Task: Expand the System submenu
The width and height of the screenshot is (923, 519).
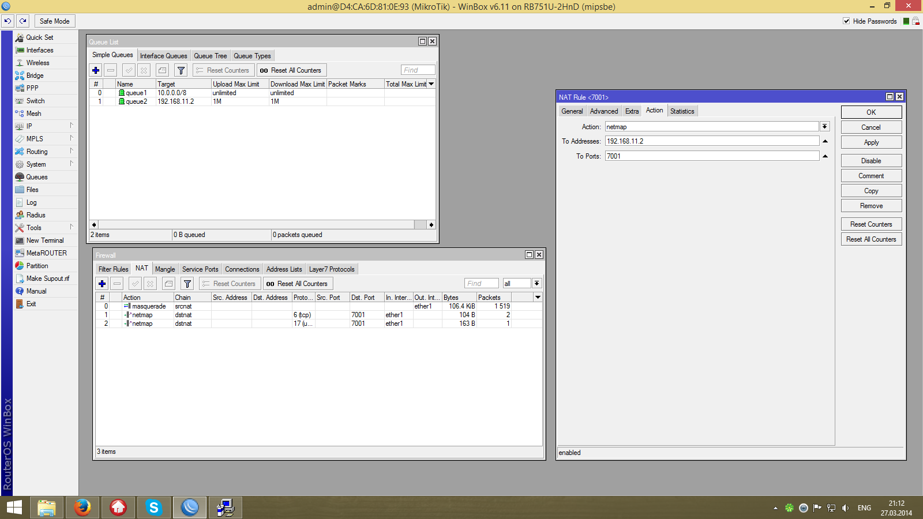Action: [x=72, y=164]
